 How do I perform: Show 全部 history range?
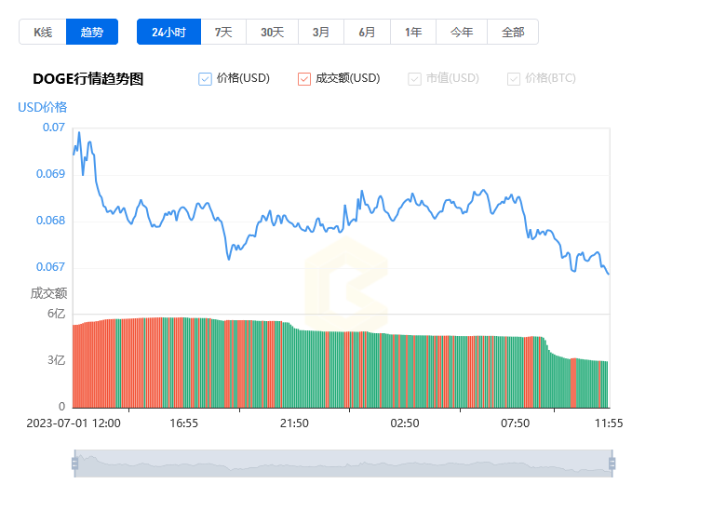513,32
